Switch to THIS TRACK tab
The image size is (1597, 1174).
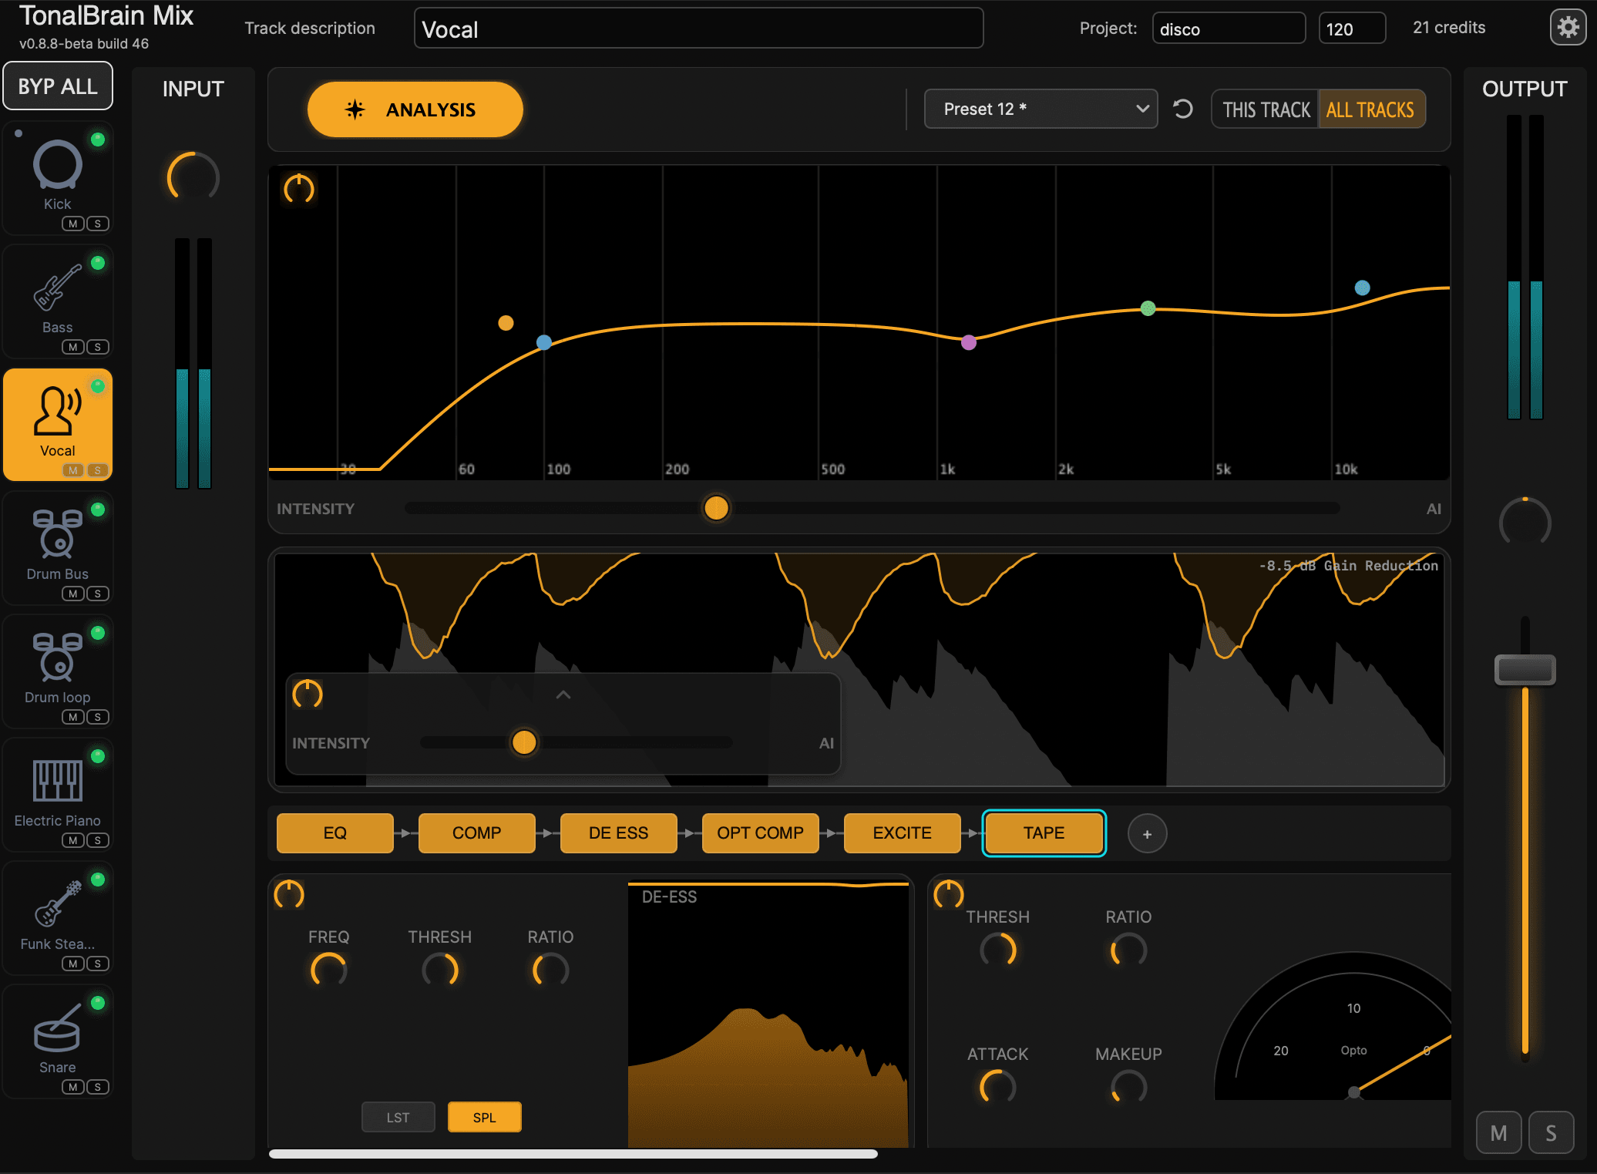1266,109
